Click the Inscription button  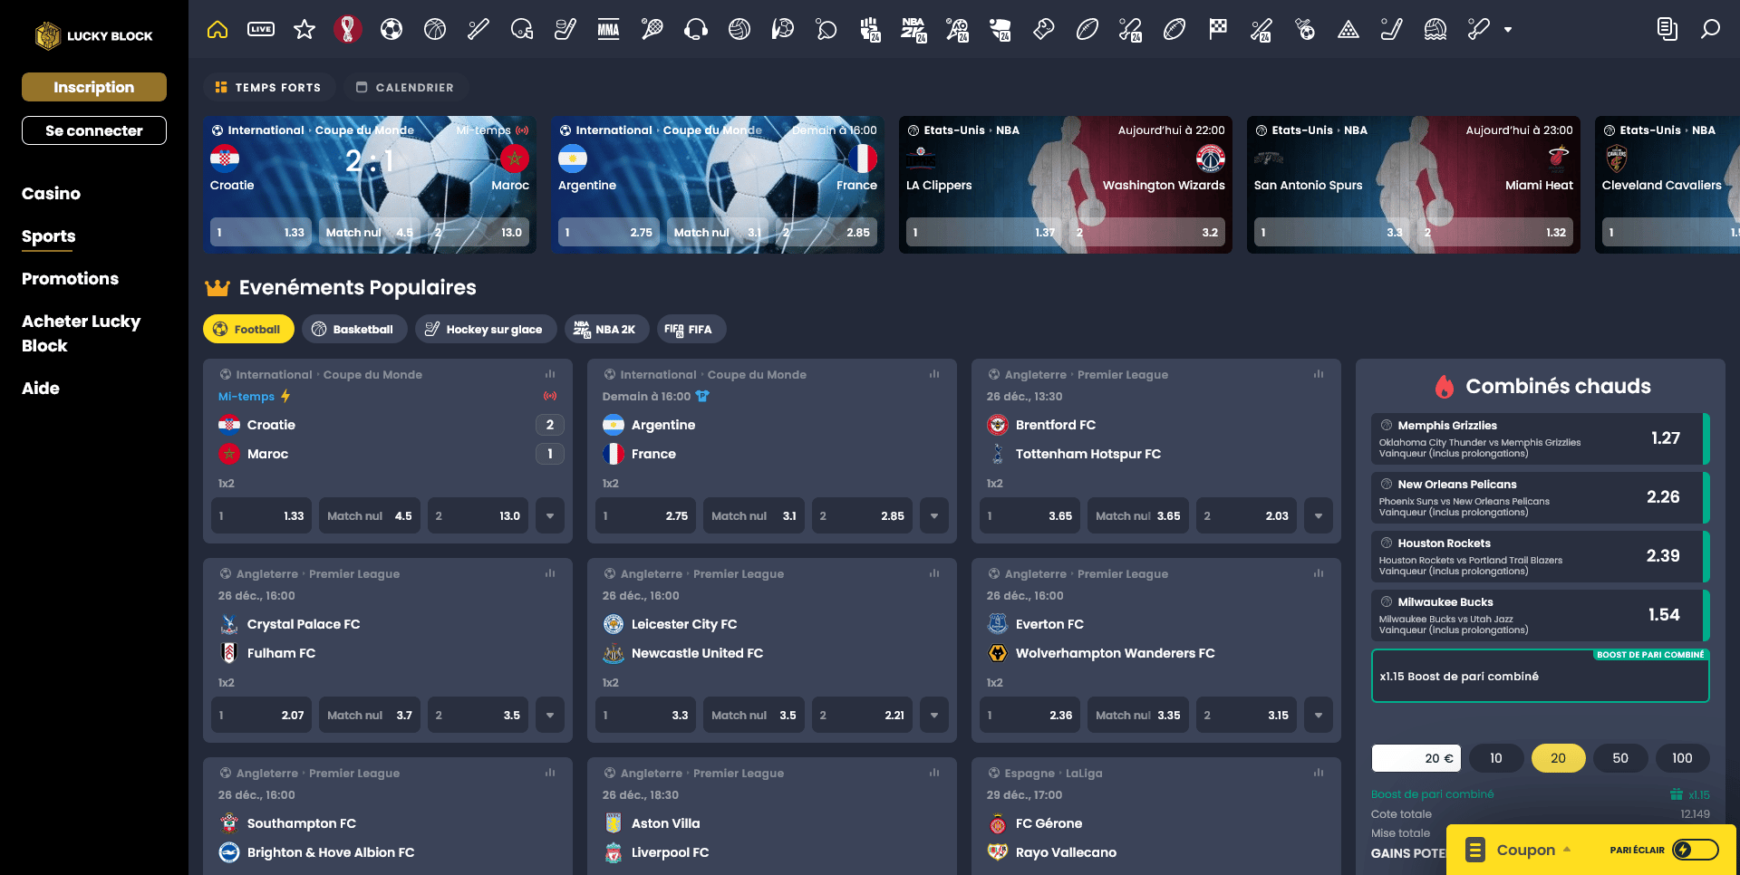click(x=94, y=87)
